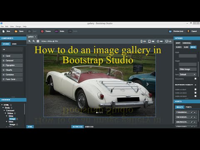
Task: Open the Style Default dropdown
Action: (x=187, y=75)
